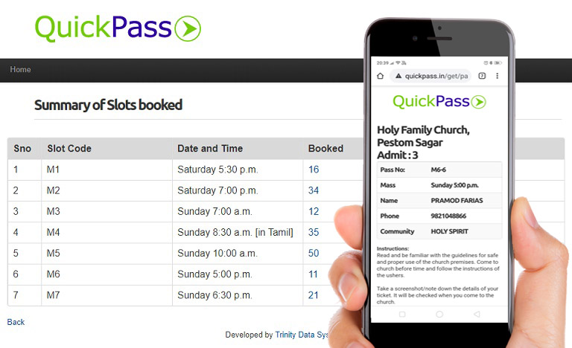Open booked count 16 for slot M1

tap(314, 170)
